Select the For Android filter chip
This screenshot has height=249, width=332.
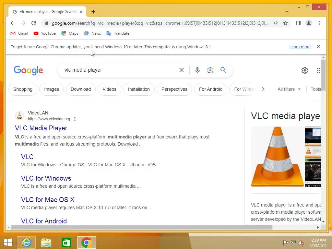coord(211,89)
